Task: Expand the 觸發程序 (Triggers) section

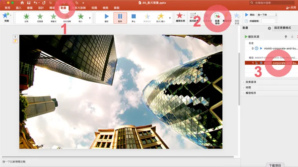Action: (250, 93)
